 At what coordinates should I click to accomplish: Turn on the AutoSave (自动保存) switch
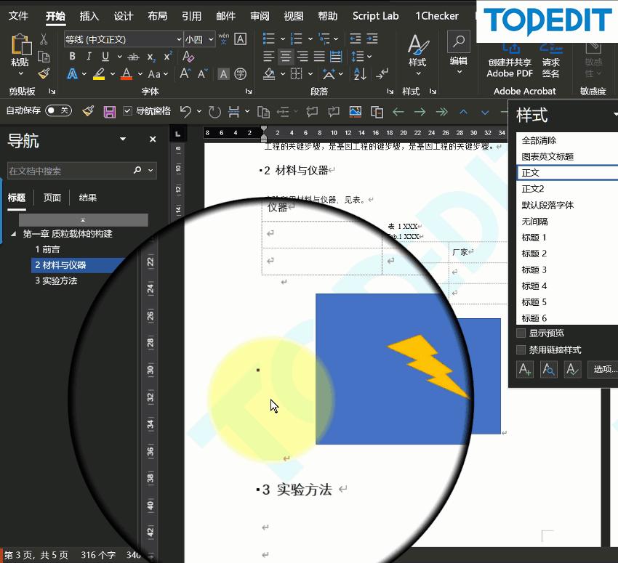coord(58,110)
